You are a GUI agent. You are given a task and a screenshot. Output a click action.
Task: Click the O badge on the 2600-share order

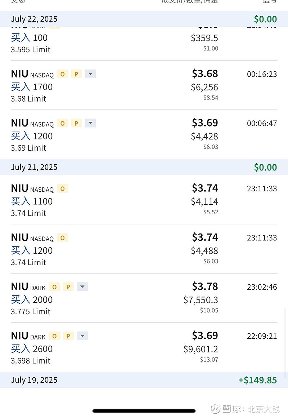point(54,336)
